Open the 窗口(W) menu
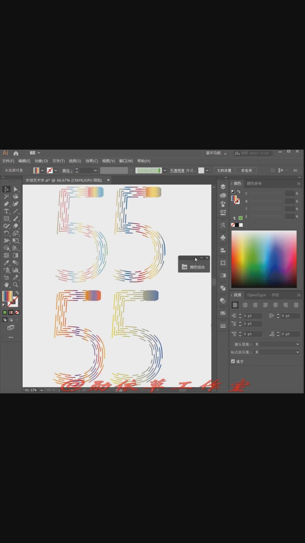Viewport: 305px width, 543px height. coord(126,161)
